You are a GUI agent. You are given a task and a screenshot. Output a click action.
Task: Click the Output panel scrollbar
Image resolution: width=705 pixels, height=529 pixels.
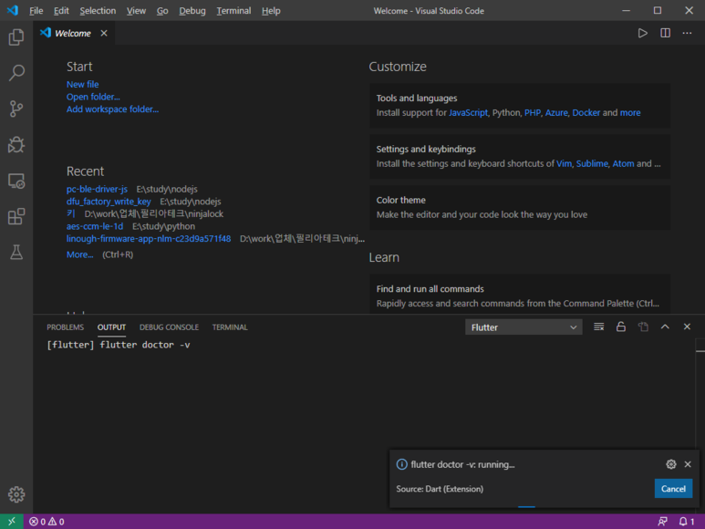(700, 425)
